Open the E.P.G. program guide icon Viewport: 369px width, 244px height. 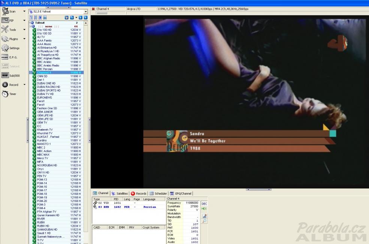click(x=5, y=57)
